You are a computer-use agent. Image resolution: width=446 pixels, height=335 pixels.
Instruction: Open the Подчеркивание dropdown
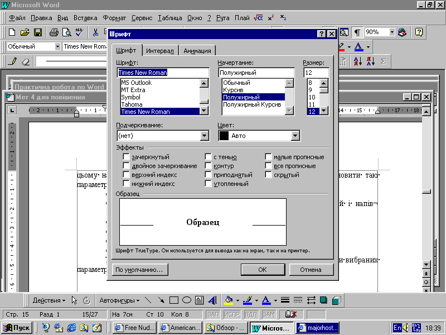coord(204,136)
